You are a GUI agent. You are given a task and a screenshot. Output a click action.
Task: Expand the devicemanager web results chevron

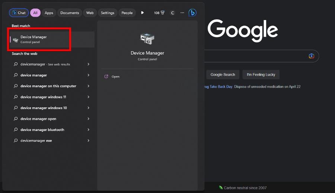pos(89,64)
